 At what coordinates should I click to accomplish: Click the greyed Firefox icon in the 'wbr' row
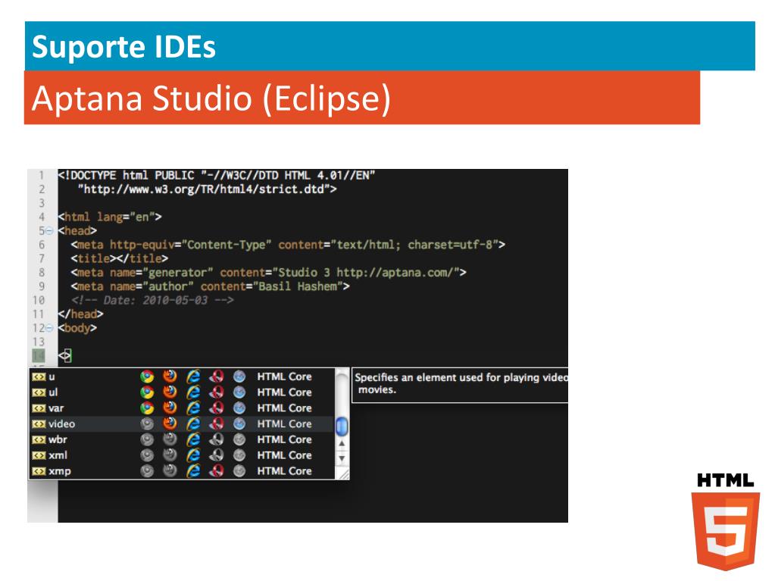(x=170, y=439)
